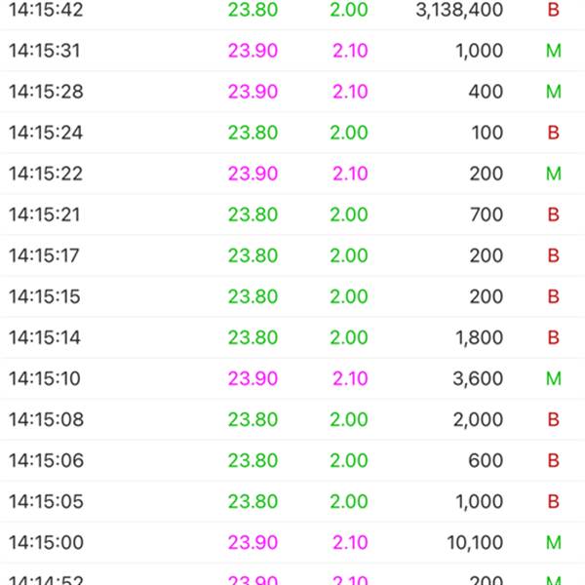Select the 700 volume trade entry
585x585 pixels.
point(486,214)
